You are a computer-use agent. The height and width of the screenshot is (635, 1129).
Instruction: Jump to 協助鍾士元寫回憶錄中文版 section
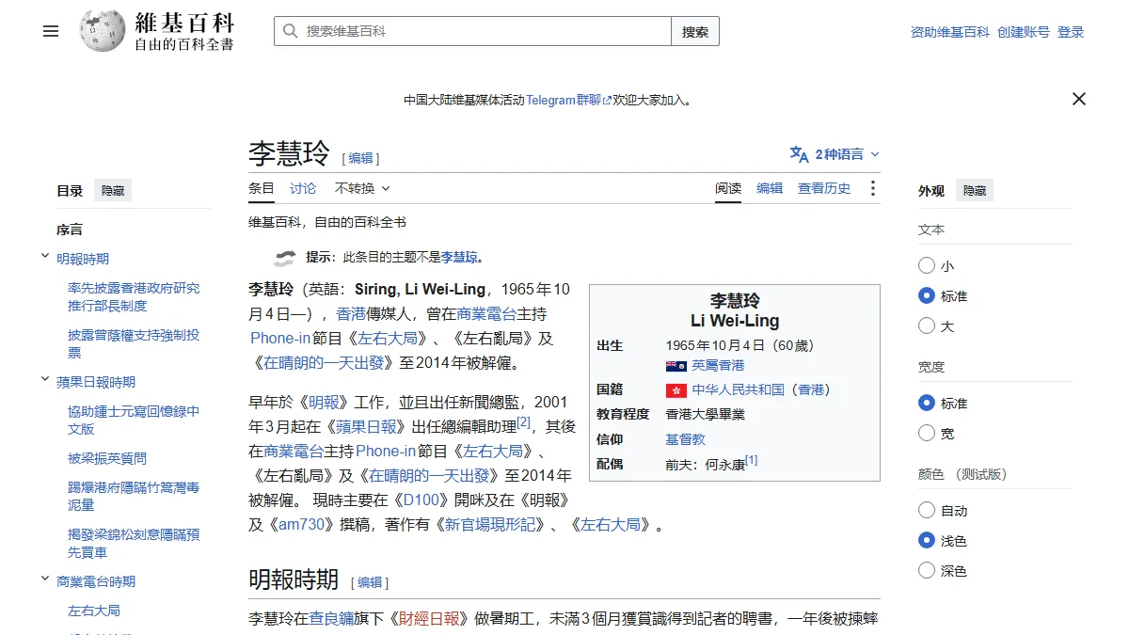pos(134,420)
